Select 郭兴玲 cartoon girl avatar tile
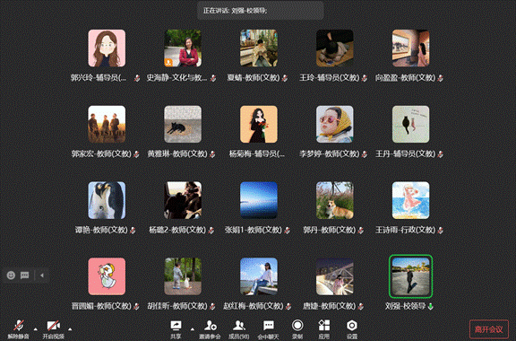 (107, 48)
